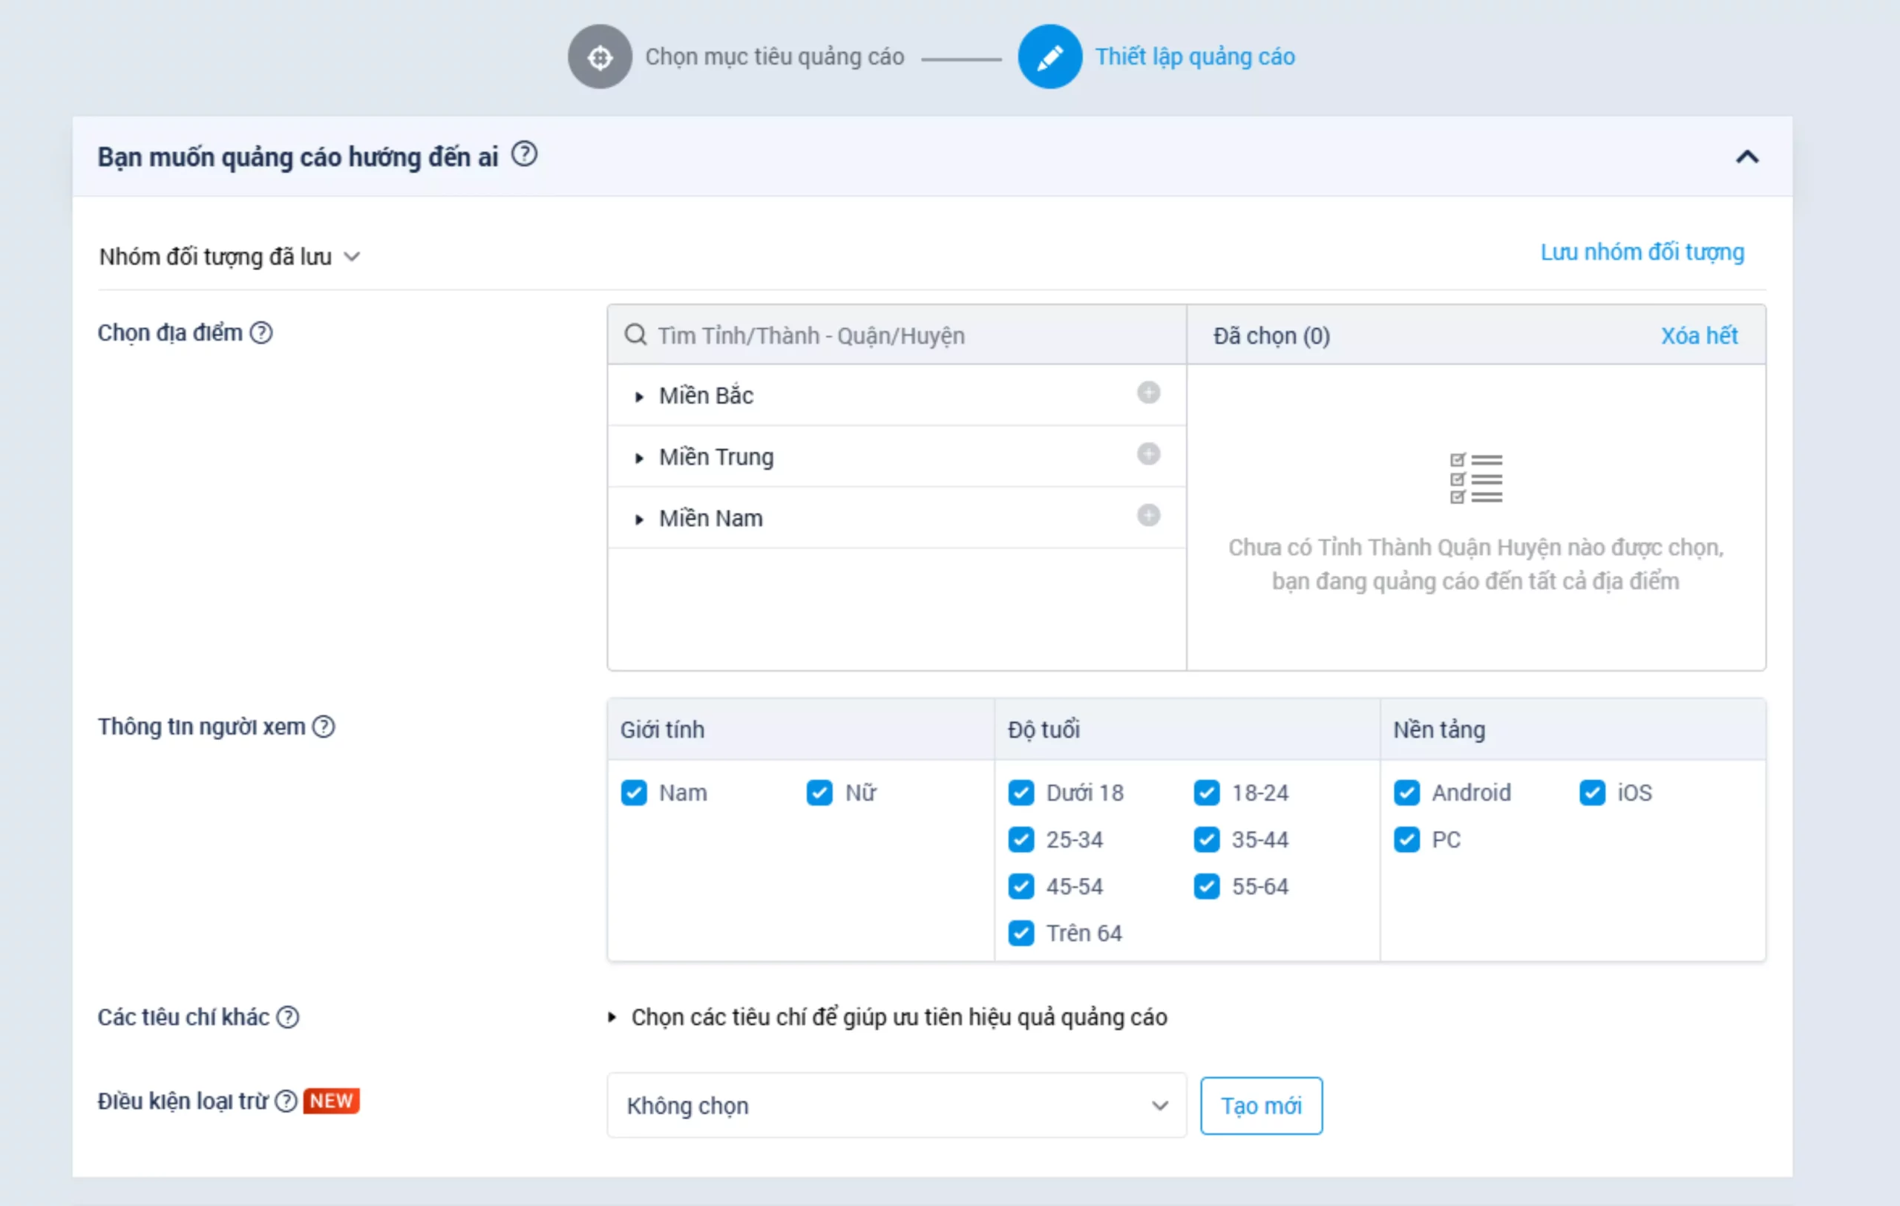
Task: Click help icon beside Điều kiện loại trừ
Action: pos(286,1101)
